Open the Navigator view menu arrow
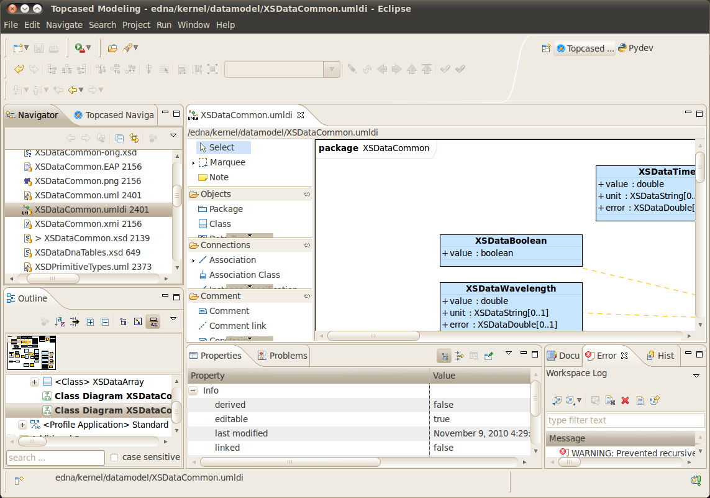The height and width of the screenshot is (498, 710). 173,135
